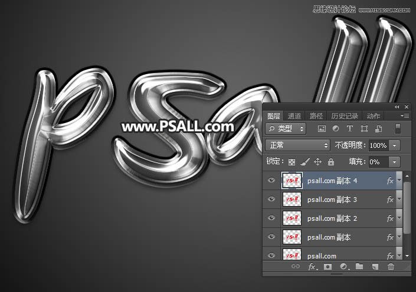Click layers list scrollbar up arrow

pos(407,176)
